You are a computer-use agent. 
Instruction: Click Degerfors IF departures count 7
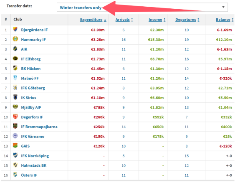coord(187,117)
